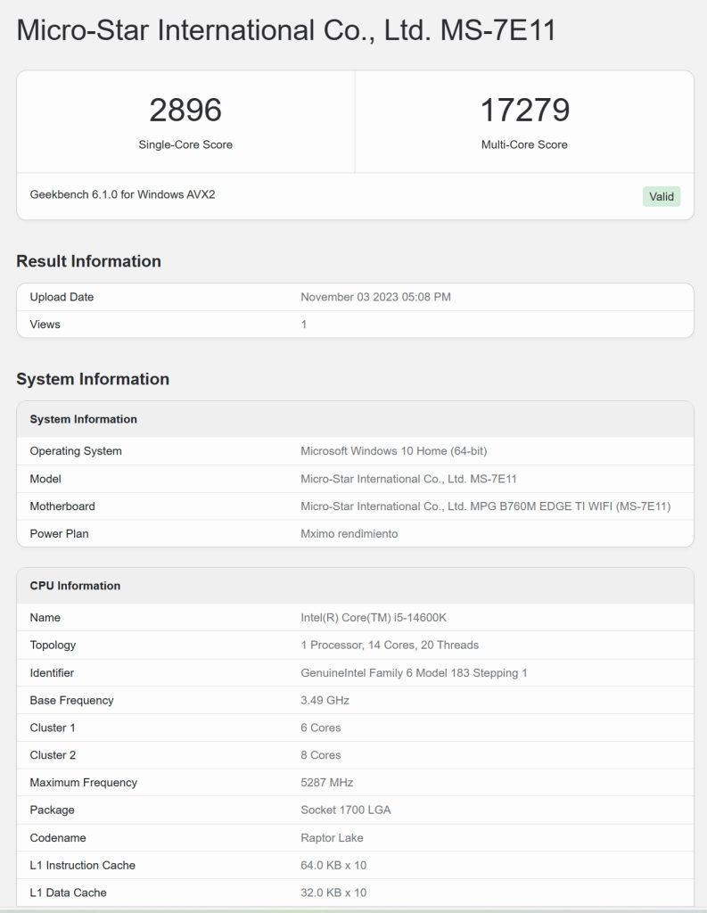
Task: Click the L1 Data Cache label
Action: tap(68, 892)
